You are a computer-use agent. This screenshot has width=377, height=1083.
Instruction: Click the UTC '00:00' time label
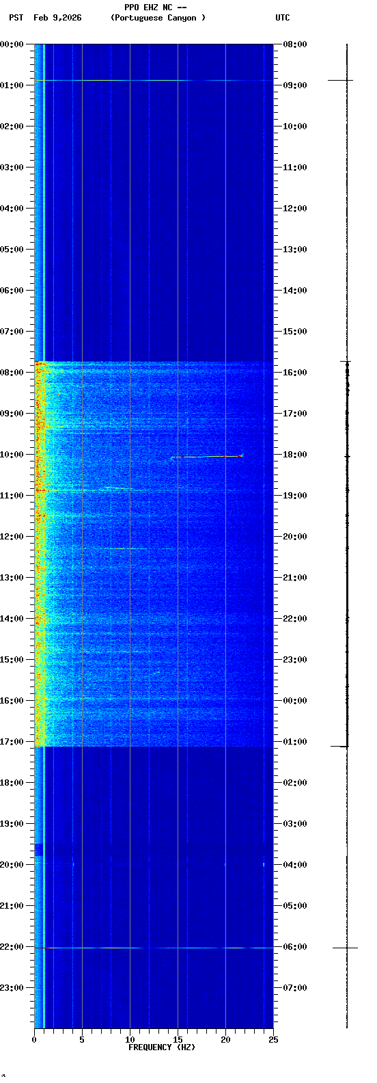[295, 701]
